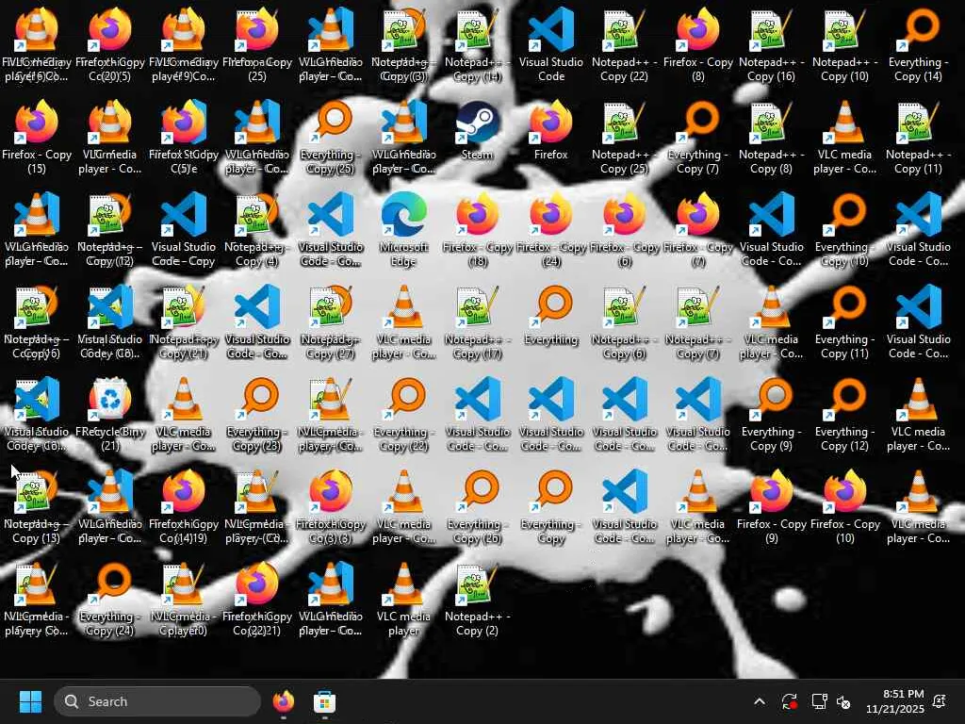
Task: Open the Windows Start menu
Action: 30,701
